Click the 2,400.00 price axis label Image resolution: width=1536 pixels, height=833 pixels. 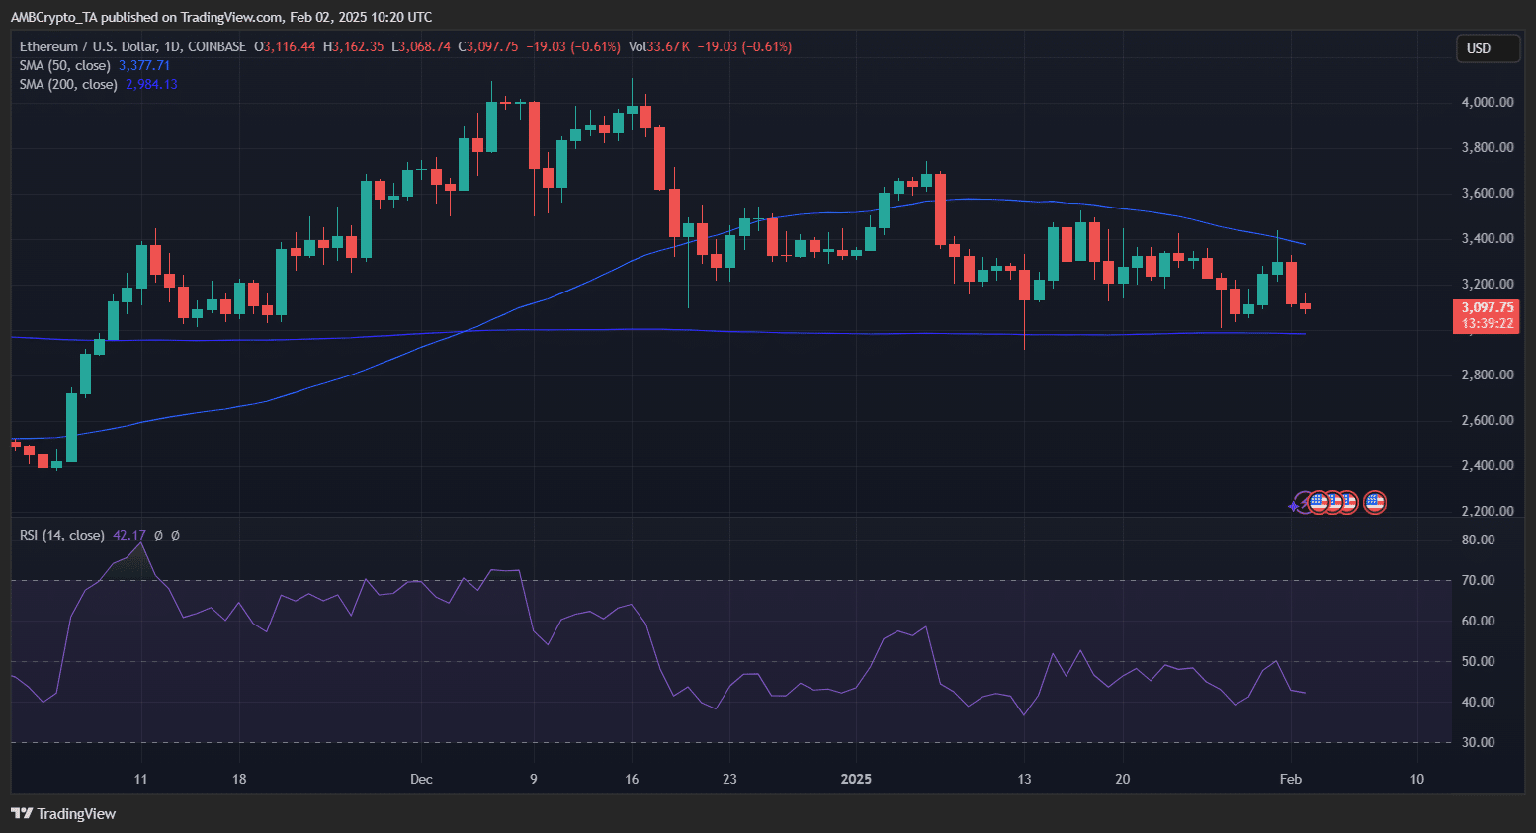click(x=1488, y=465)
